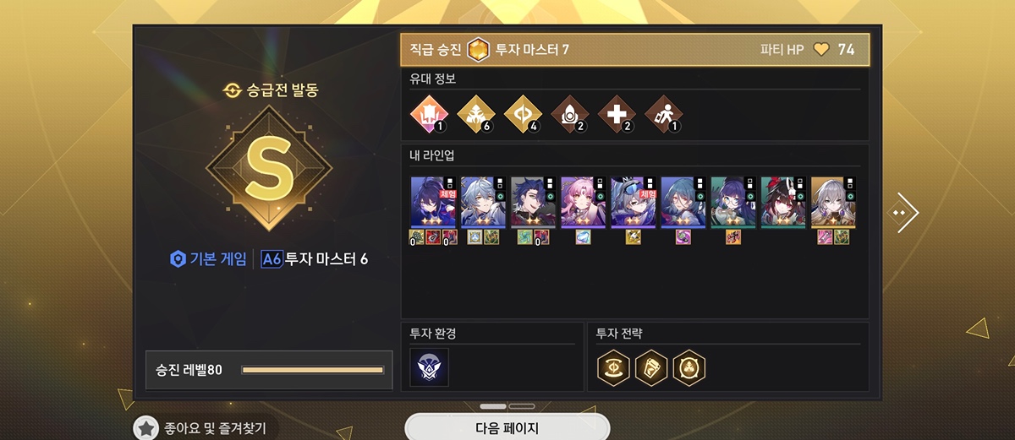Open the investment environment medal icon
The image size is (1015, 440).
(429, 367)
